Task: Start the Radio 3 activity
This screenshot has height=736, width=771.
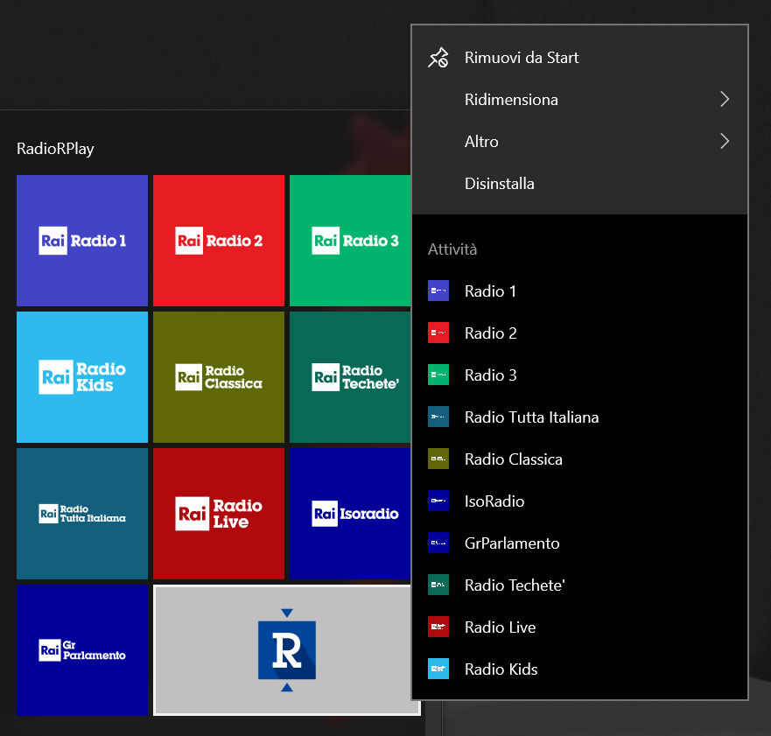Action: 579,375
